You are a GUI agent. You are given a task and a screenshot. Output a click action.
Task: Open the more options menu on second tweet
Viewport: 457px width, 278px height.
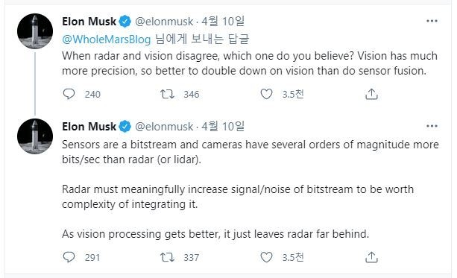[432, 126]
